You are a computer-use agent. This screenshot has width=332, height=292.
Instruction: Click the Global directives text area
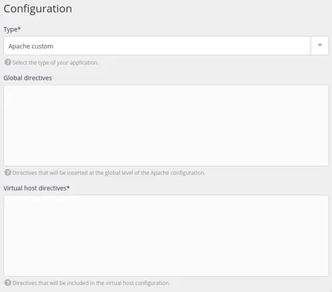click(x=166, y=125)
